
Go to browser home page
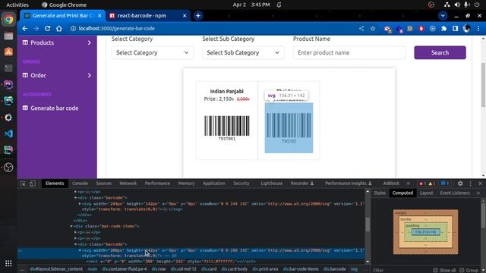coord(59,29)
